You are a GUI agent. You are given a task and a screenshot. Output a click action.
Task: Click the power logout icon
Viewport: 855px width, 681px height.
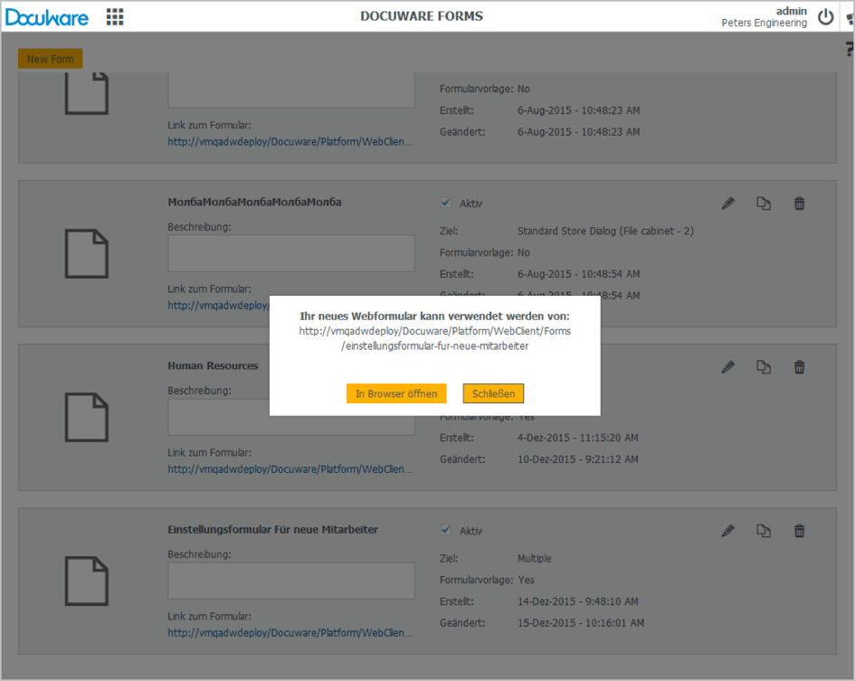point(825,16)
